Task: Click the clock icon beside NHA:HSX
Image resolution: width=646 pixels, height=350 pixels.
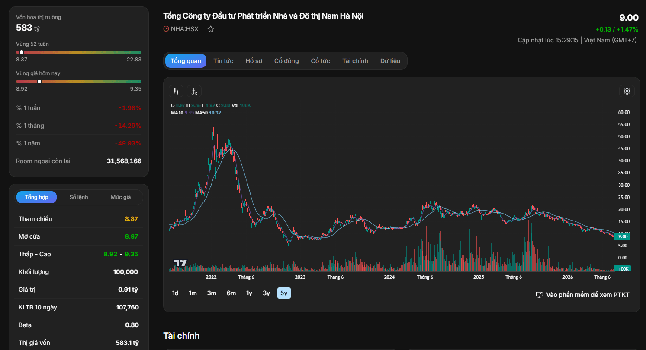Action: click(x=166, y=29)
